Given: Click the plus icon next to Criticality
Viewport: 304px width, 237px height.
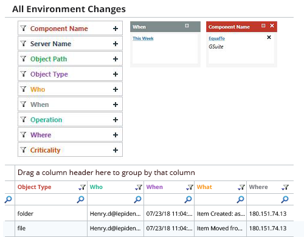Looking at the screenshot, I should [116, 150].
